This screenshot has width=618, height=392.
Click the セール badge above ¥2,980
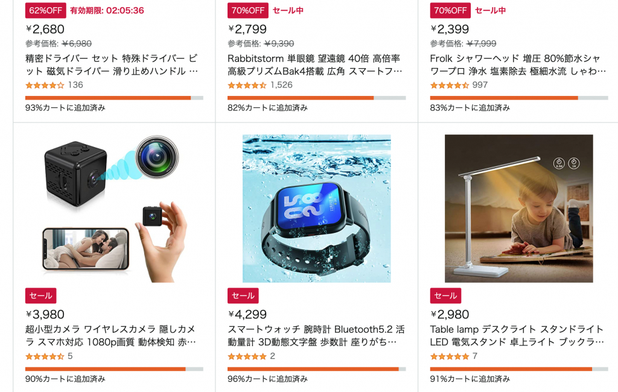tap(445, 296)
